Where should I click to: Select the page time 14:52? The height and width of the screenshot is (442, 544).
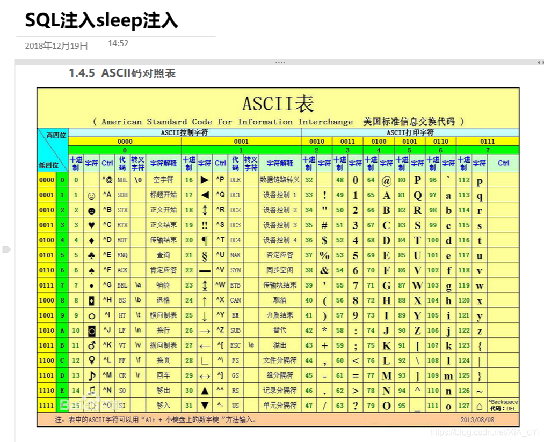point(118,43)
